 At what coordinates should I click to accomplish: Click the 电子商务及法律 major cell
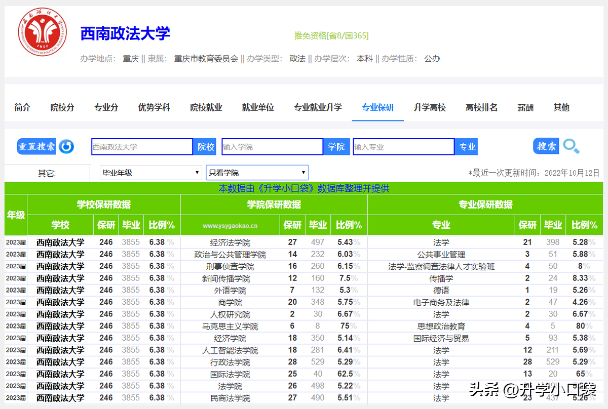pos(441,302)
